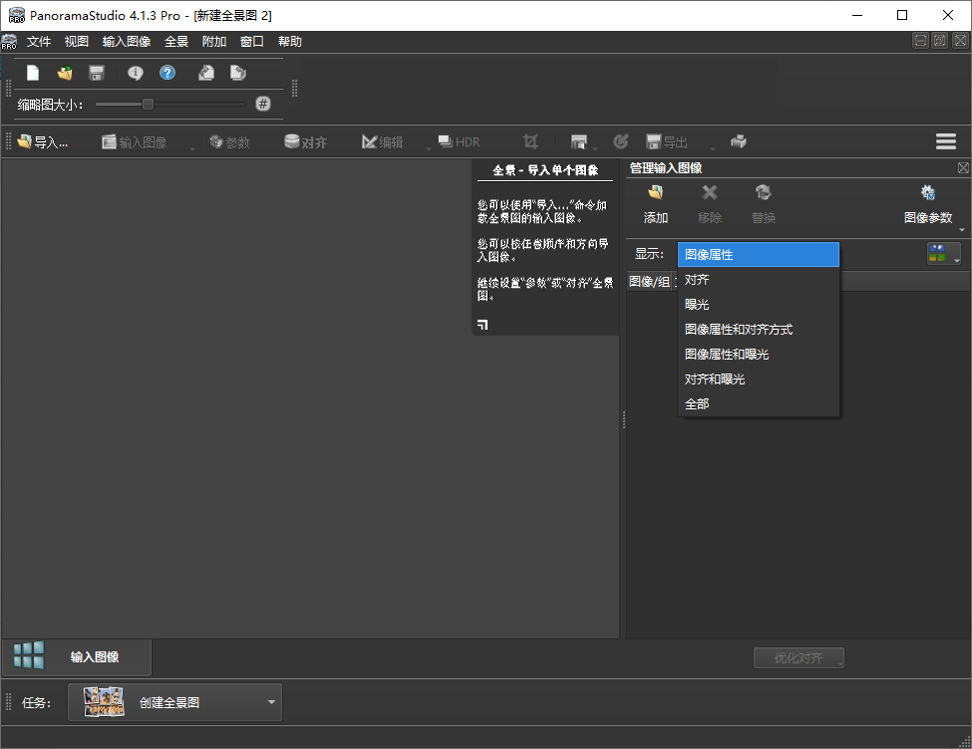
Task: Open the 创建全景图 task dropdown
Action: coord(269,701)
